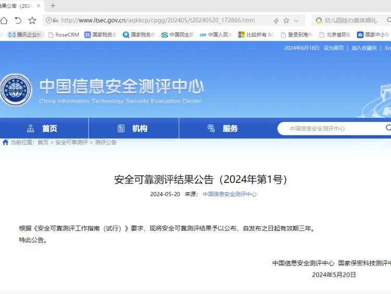Click the publish date 2024-05-20
This screenshot has width=391, height=294.
165,194
